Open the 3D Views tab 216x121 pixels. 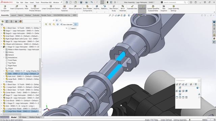click(23, 117)
